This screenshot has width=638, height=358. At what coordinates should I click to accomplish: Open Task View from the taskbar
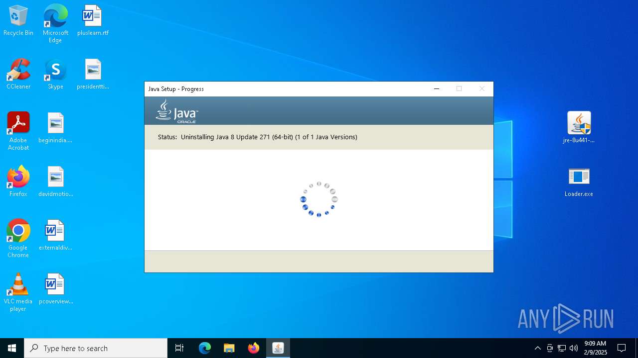coord(179,348)
